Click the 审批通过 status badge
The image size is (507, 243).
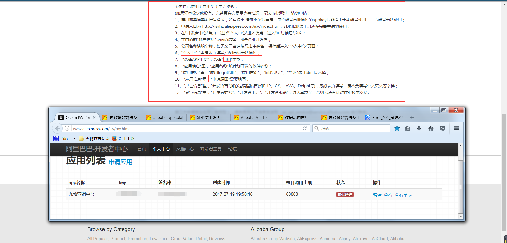pos(345,195)
